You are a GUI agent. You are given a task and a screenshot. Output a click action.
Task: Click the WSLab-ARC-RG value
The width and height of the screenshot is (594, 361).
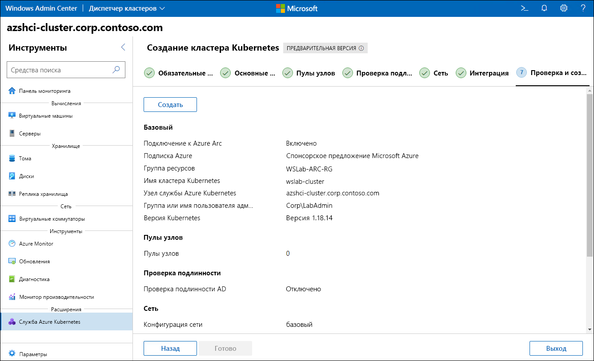(x=309, y=169)
